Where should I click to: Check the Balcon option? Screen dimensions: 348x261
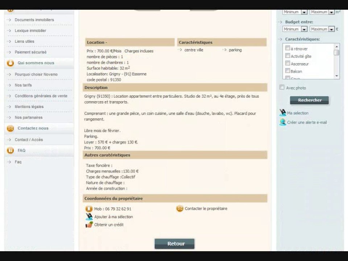click(287, 71)
